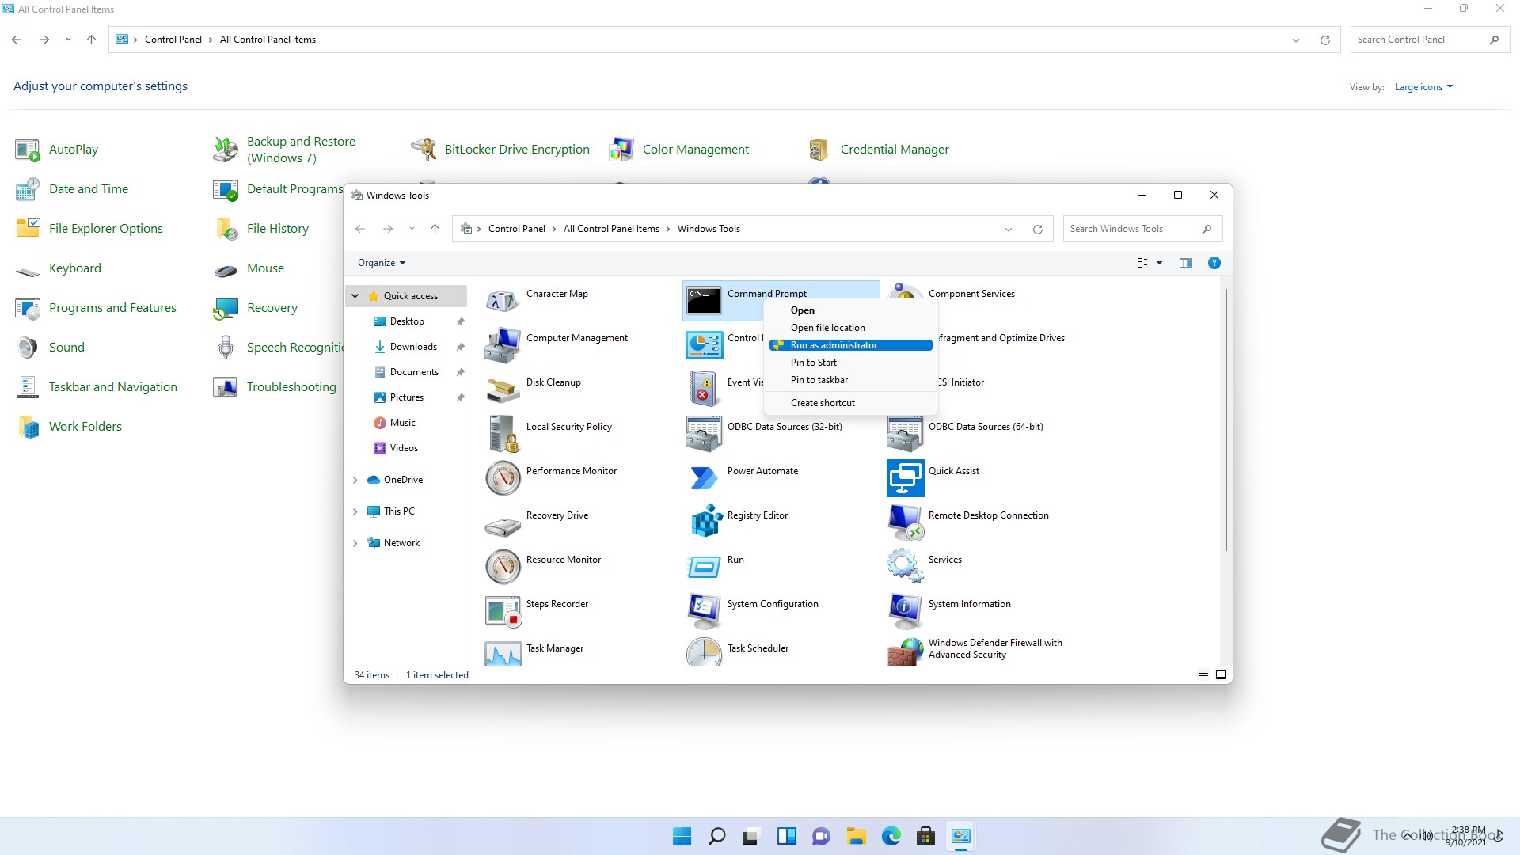Open the Run tool icon

704,567
